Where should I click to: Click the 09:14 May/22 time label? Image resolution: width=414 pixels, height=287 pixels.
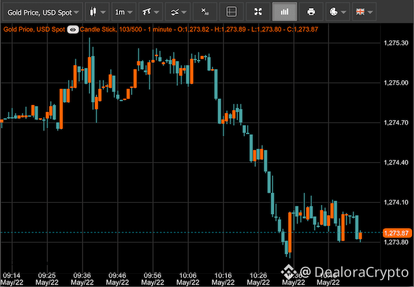(12, 279)
